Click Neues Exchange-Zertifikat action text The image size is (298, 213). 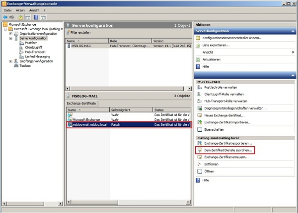point(224,115)
